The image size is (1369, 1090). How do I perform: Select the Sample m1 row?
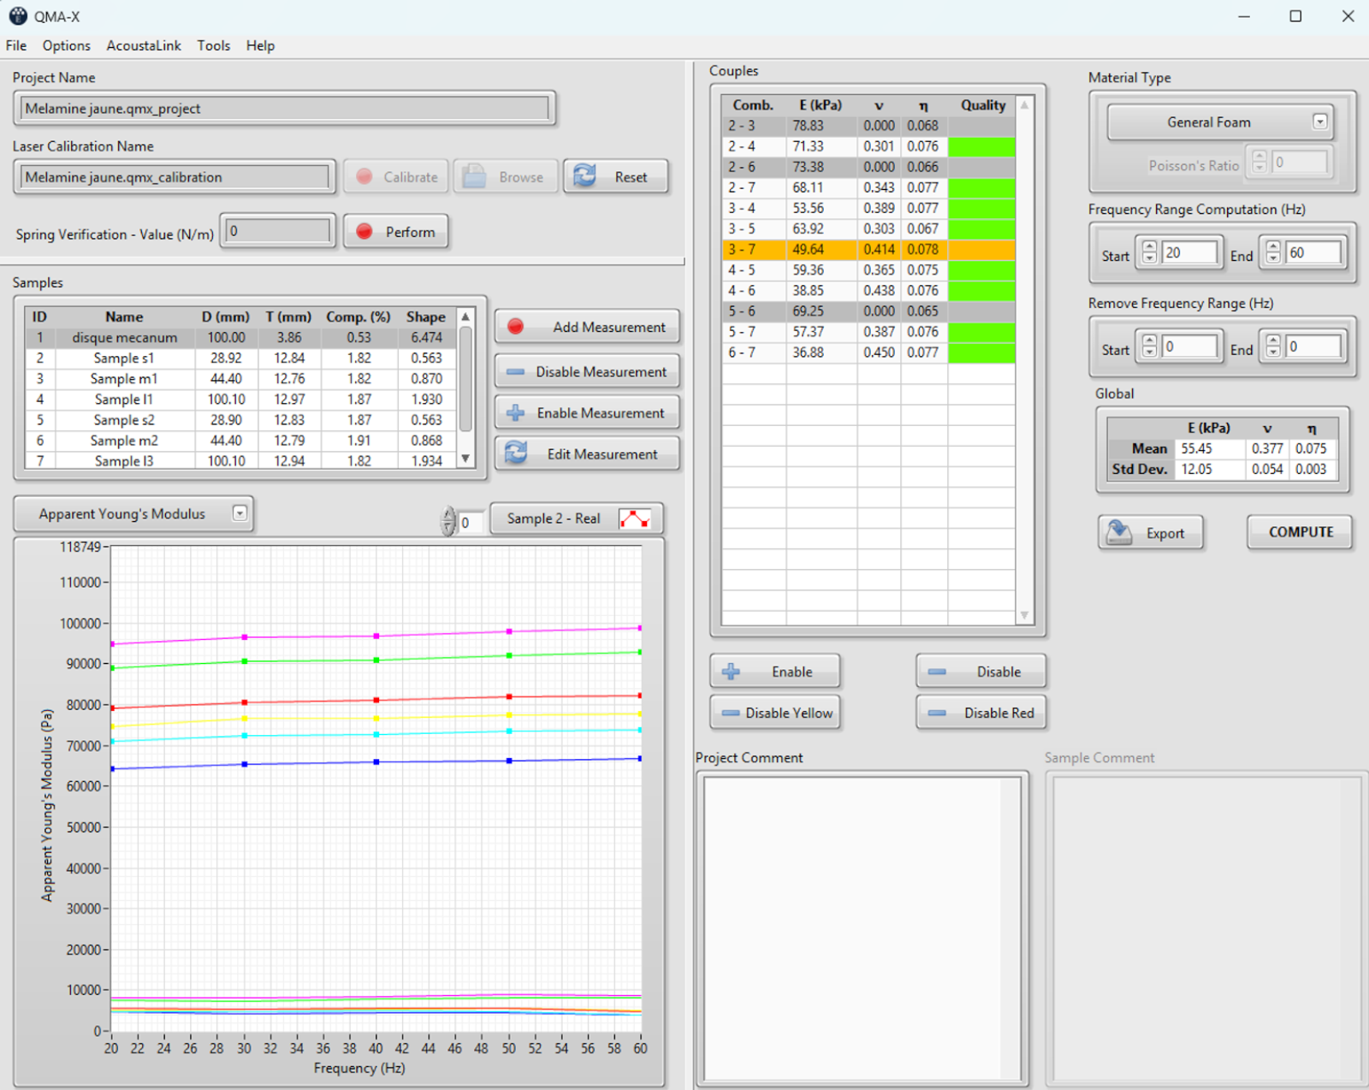(241, 378)
